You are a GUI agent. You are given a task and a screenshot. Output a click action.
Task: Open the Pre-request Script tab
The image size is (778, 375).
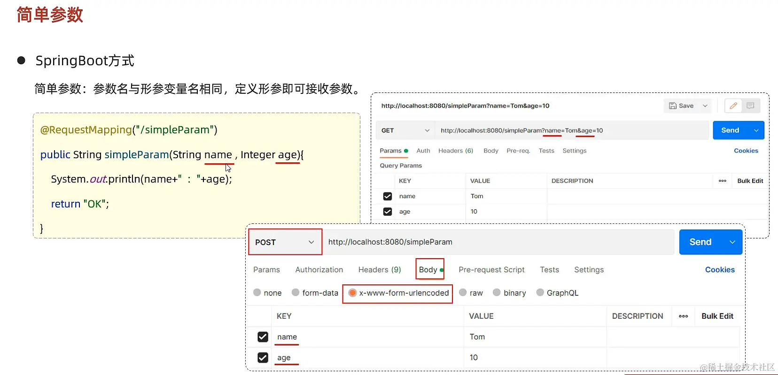click(x=491, y=270)
